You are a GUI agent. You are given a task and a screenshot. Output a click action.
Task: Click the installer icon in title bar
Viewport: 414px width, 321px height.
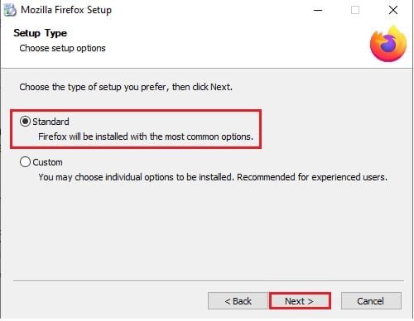tap(10, 10)
